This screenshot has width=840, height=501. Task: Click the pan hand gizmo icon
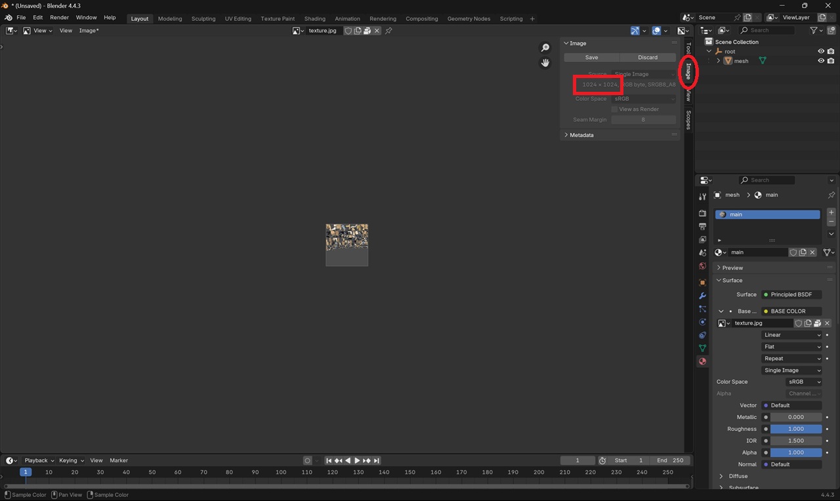(545, 63)
